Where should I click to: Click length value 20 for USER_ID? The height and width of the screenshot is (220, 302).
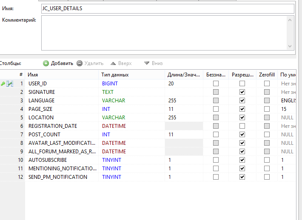coord(171,84)
